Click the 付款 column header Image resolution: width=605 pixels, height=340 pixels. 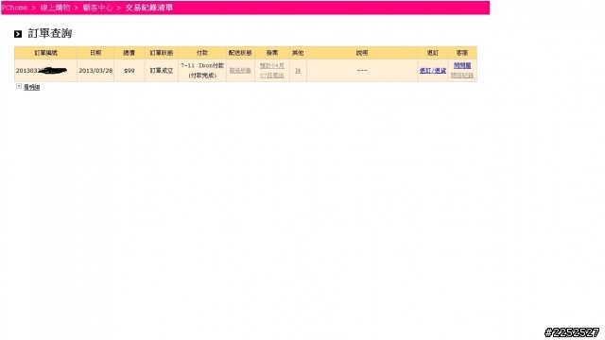tap(202, 53)
